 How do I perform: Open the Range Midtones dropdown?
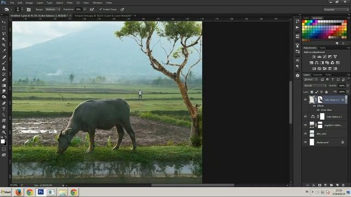point(53,9)
